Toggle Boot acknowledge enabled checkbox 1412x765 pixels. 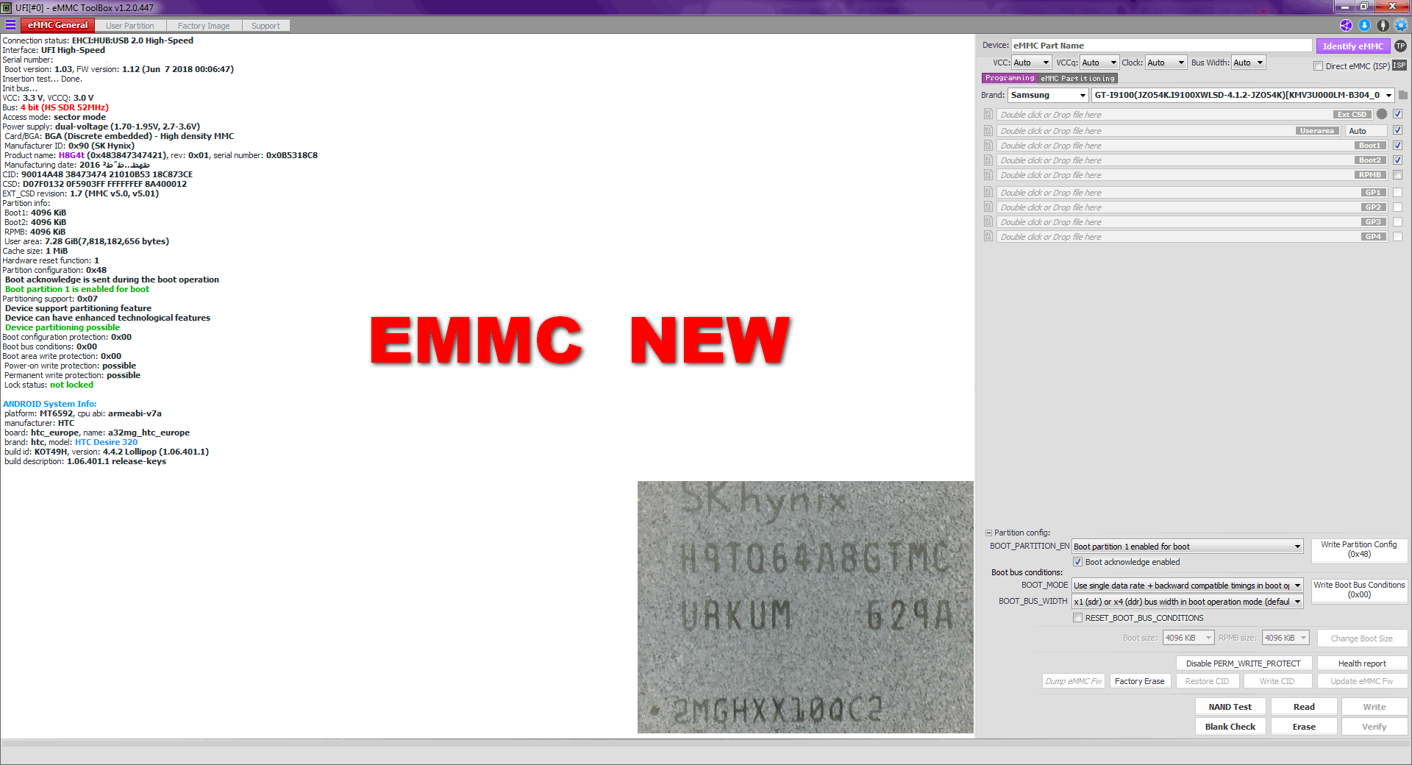coord(1077,562)
